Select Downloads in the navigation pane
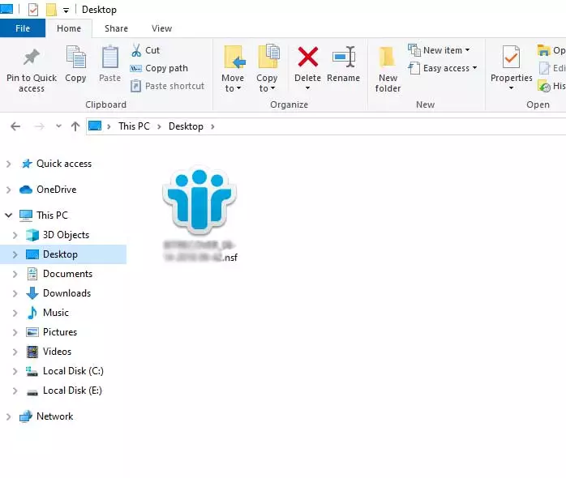Screen dimensions: 566x478 point(66,293)
